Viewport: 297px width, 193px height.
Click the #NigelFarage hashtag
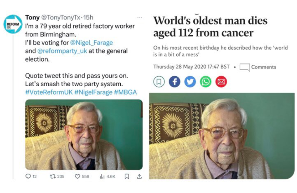(93, 92)
